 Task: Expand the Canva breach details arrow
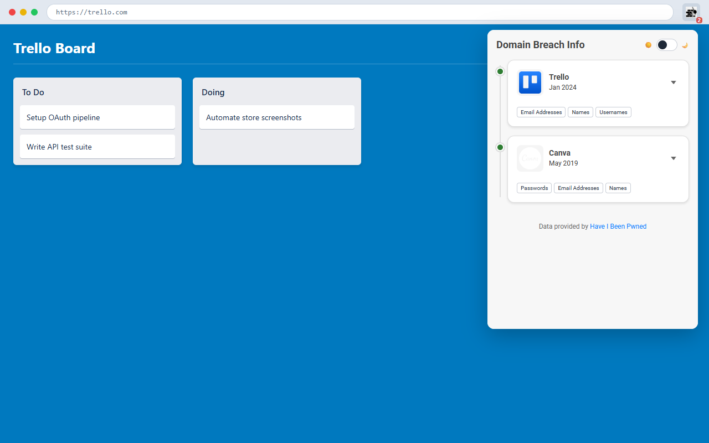(x=674, y=158)
